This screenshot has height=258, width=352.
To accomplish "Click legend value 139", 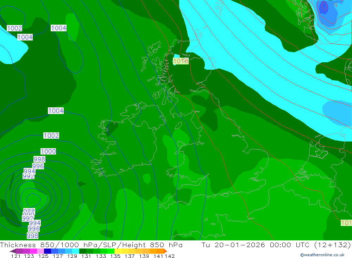I will click(144, 256).
